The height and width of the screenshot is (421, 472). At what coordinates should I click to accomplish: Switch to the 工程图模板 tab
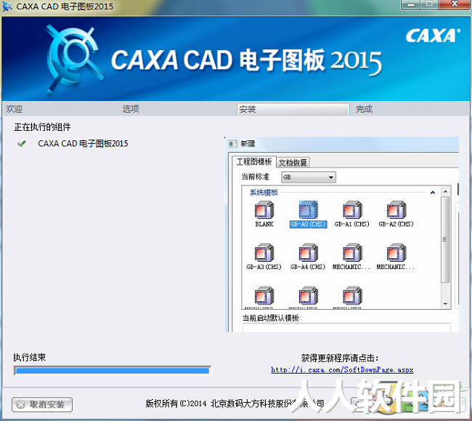pos(254,162)
